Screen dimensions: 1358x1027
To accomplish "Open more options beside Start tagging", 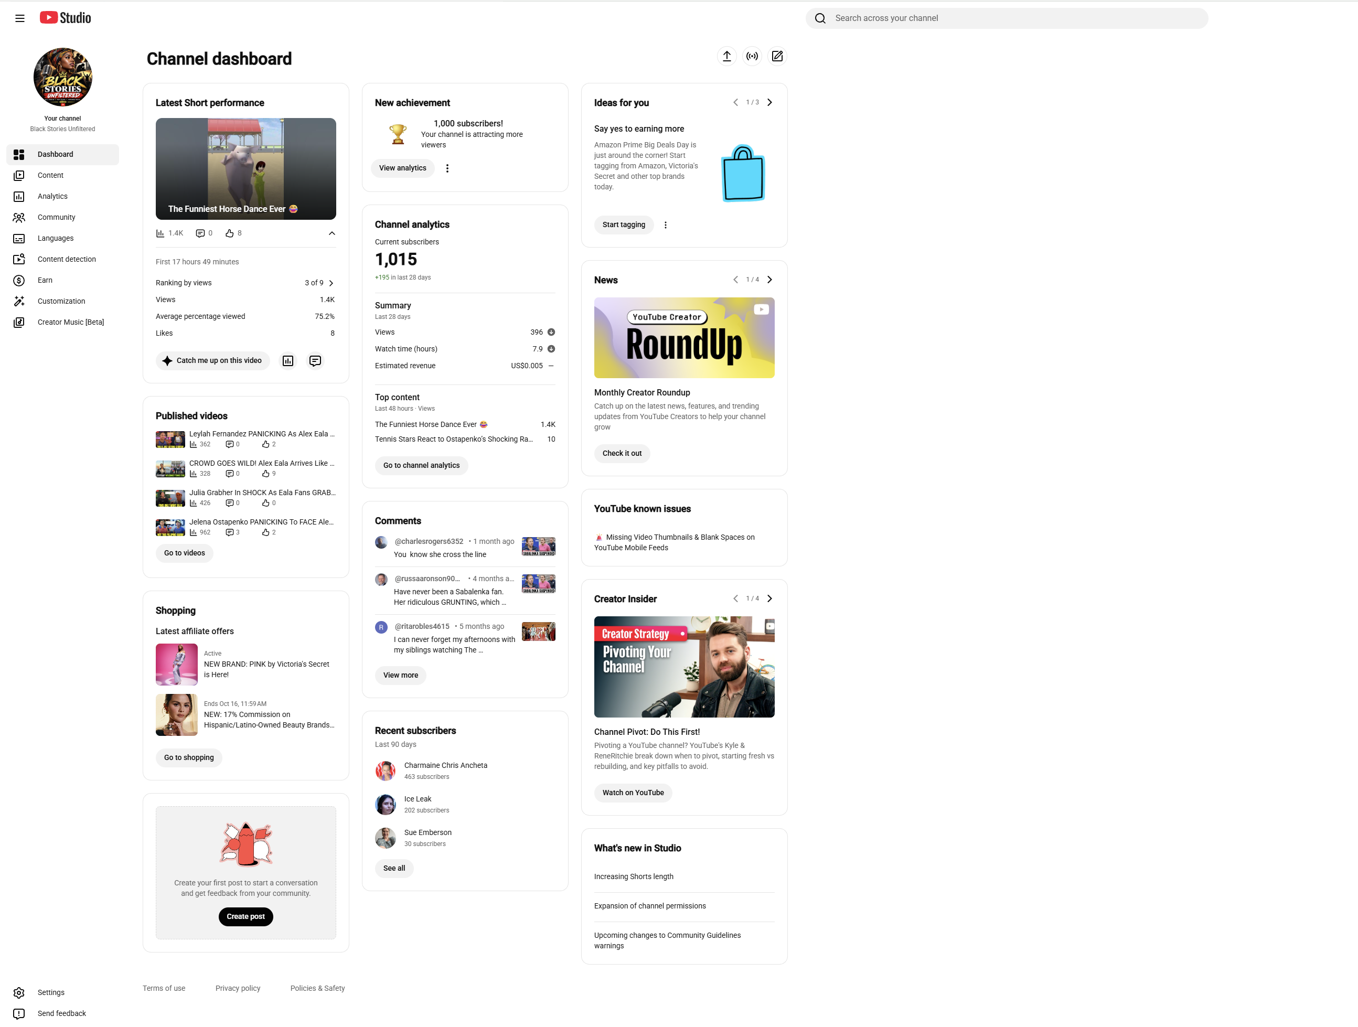I will 665,226.
